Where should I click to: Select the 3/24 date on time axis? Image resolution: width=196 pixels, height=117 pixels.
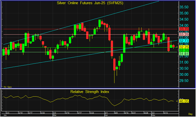click(x=92, y=112)
